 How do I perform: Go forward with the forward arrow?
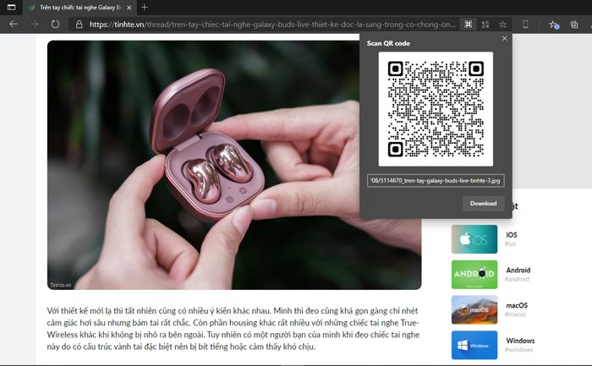coord(34,25)
